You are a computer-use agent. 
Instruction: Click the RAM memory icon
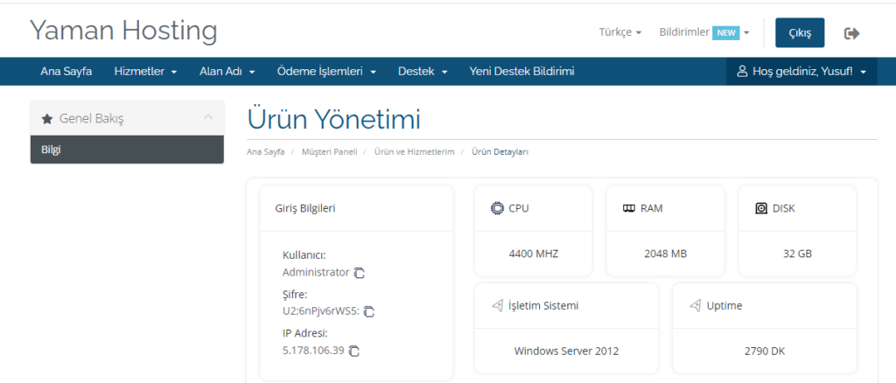[629, 208]
